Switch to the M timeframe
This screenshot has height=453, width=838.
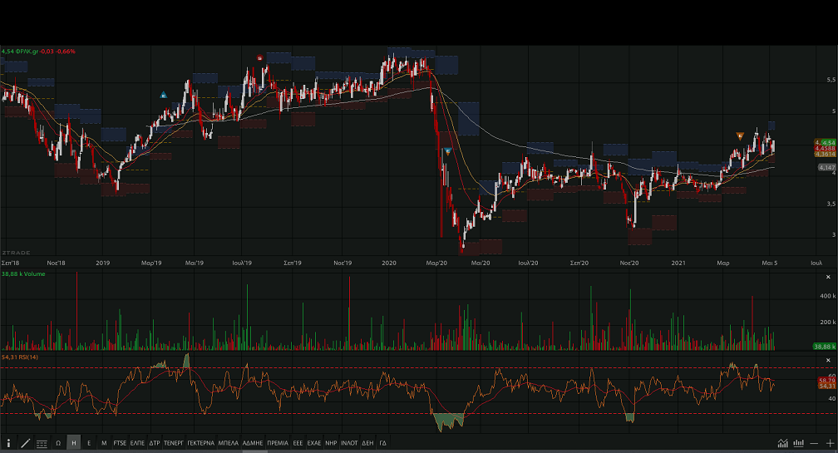click(104, 444)
